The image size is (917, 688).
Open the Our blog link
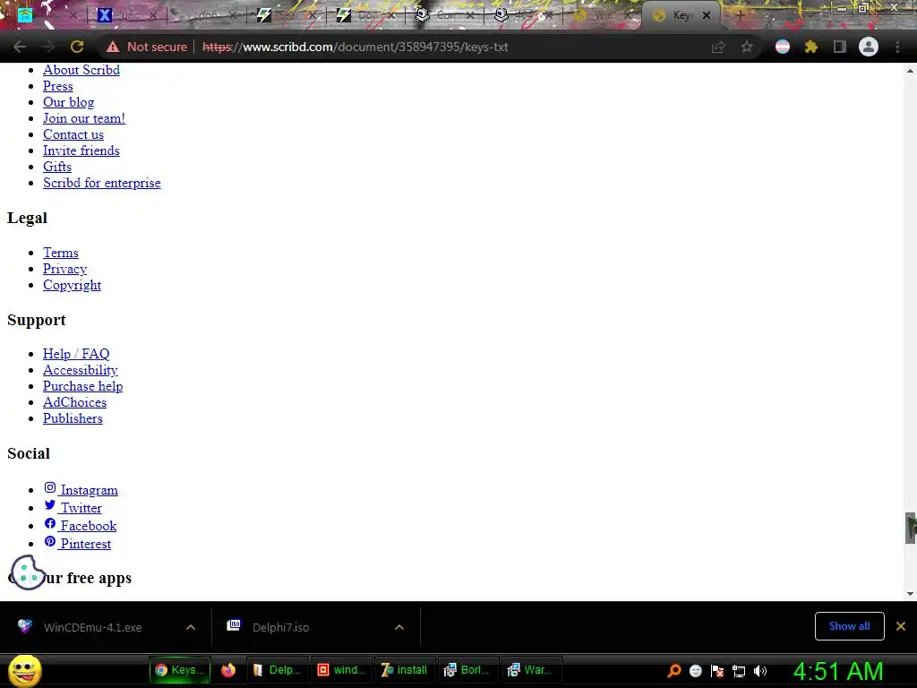68,102
